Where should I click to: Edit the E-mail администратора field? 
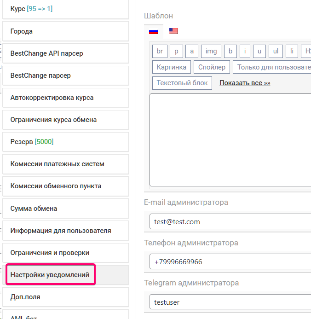point(230,221)
